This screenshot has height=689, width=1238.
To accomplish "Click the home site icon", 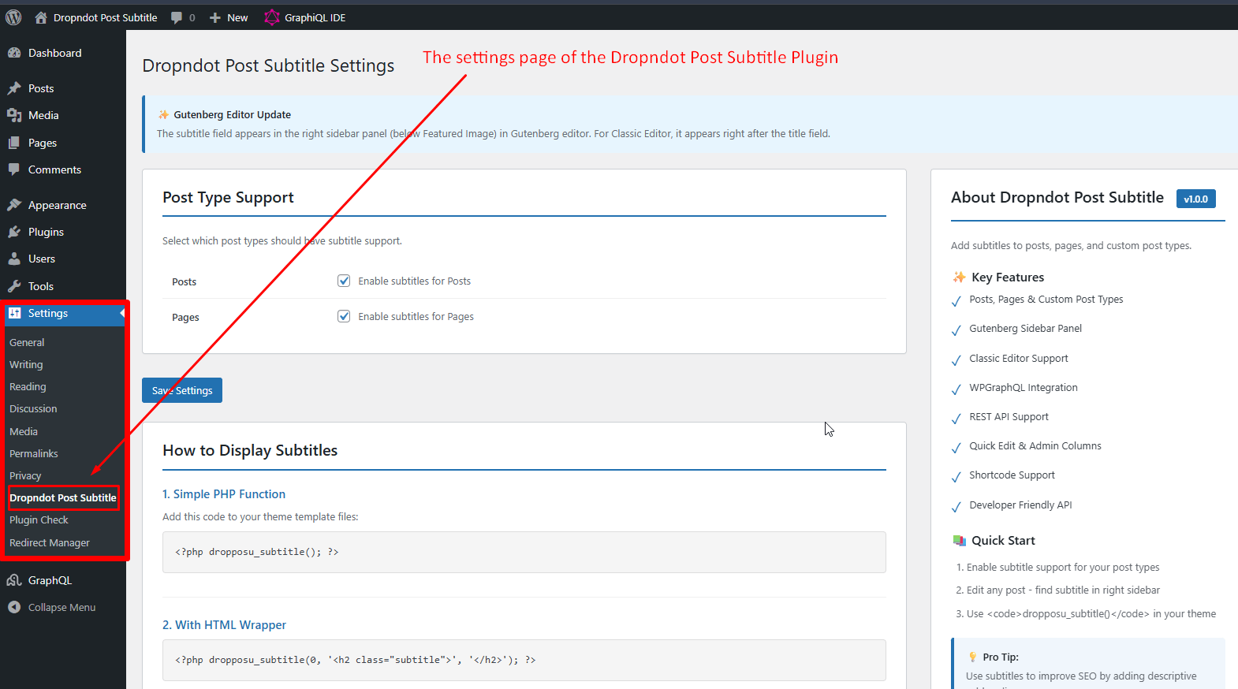I will click(x=41, y=17).
